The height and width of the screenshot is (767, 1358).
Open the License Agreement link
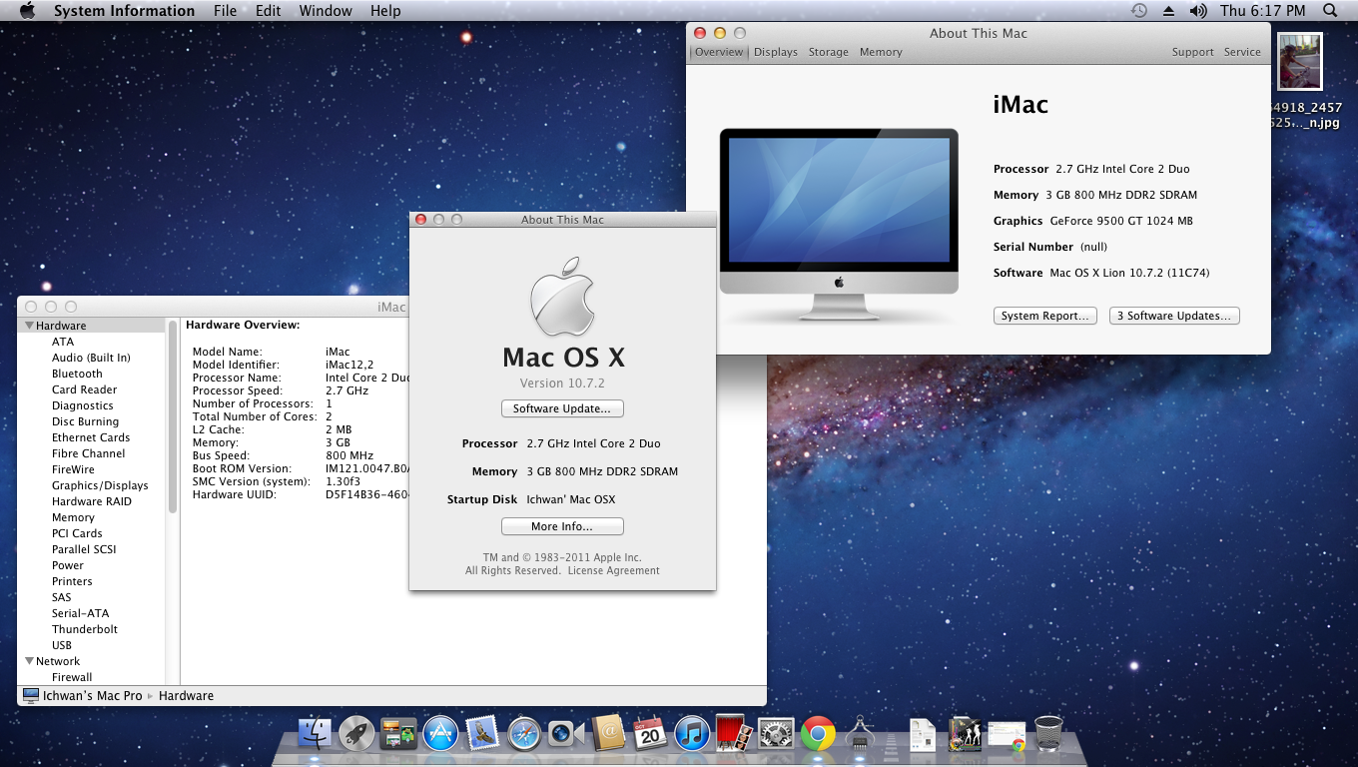click(614, 571)
